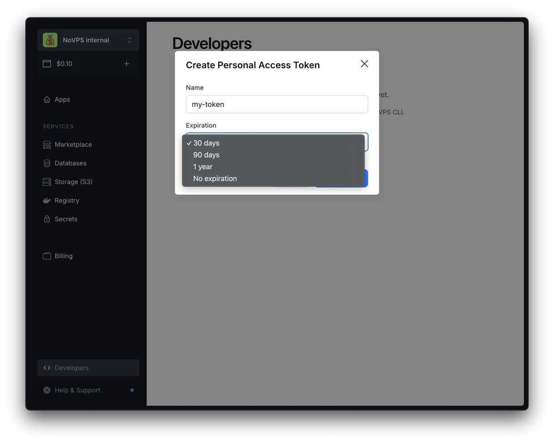554x444 pixels.
Task: Click the Marketplace storefront icon
Action: tap(47, 145)
